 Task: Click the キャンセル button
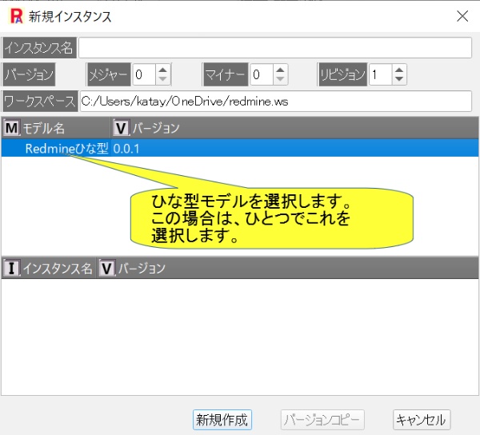(x=422, y=420)
